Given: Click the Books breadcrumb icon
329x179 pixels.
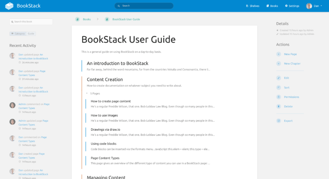Looking at the screenshot, I should (78, 19).
